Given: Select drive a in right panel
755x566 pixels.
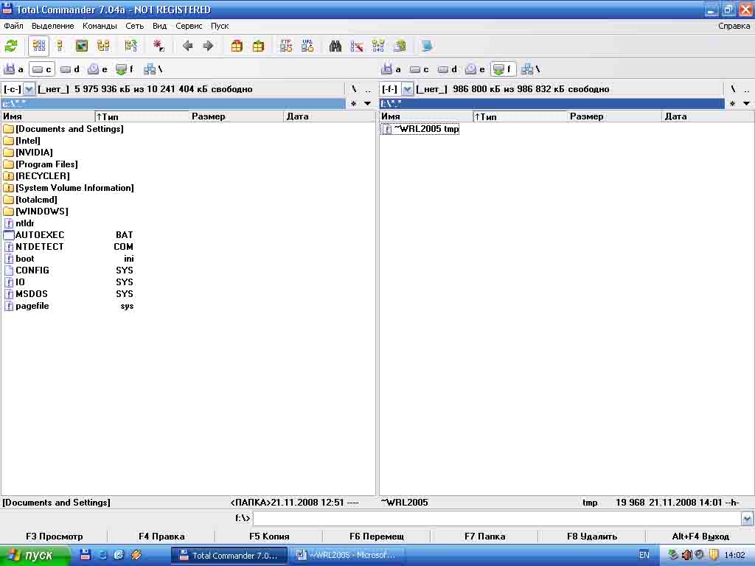Looking at the screenshot, I should (391, 69).
